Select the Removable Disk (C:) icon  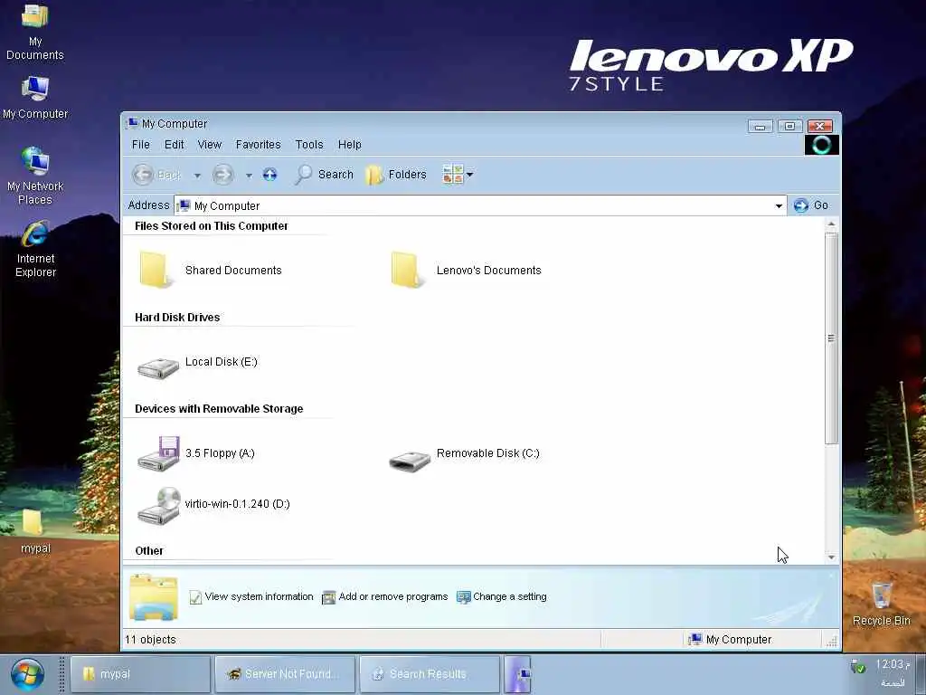(410, 460)
